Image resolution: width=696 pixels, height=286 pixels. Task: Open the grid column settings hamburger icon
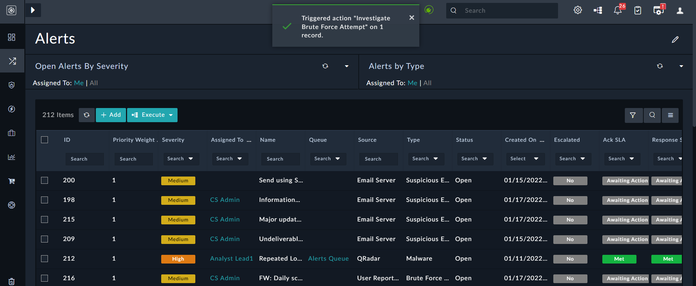pyautogui.click(x=670, y=115)
